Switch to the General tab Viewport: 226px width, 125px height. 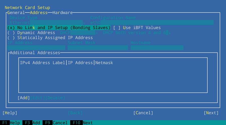(16, 13)
